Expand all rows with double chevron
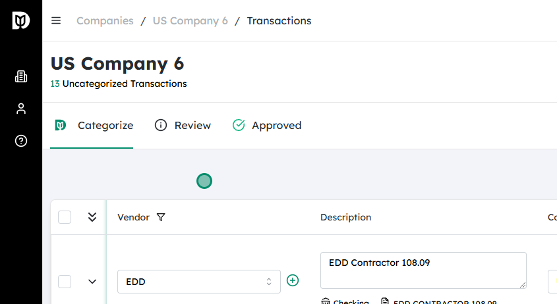The height and width of the screenshot is (304, 557). (92, 217)
